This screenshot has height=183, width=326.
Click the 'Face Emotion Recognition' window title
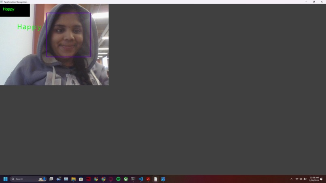pyautogui.click(x=15, y=2)
